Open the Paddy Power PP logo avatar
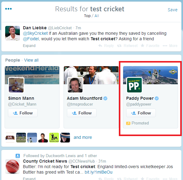183x180 pixels. 134,85
